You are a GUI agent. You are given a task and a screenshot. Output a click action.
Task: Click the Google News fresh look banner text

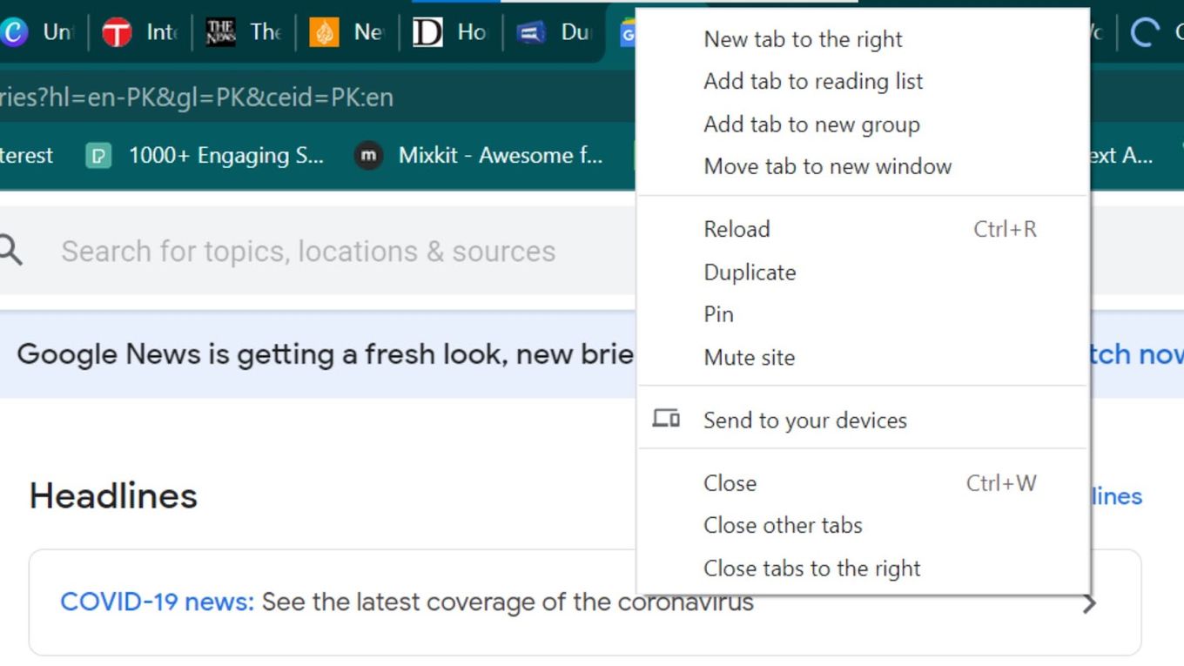click(x=325, y=354)
